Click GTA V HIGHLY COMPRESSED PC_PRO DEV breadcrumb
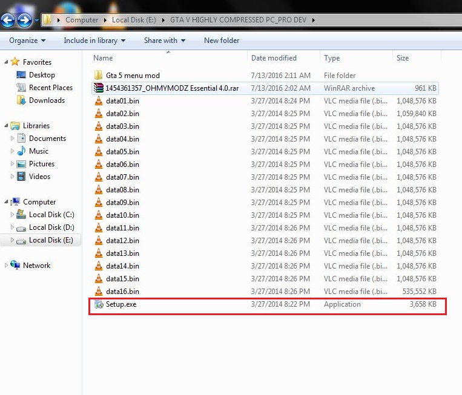This screenshot has height=395, width=462. click(238, 20)
